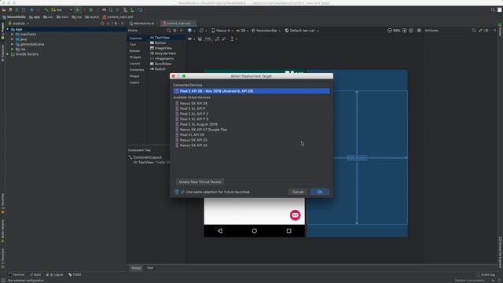Switch to the Design tab
Viewport: 503px width, 283px height.
(x=136, y=268)
